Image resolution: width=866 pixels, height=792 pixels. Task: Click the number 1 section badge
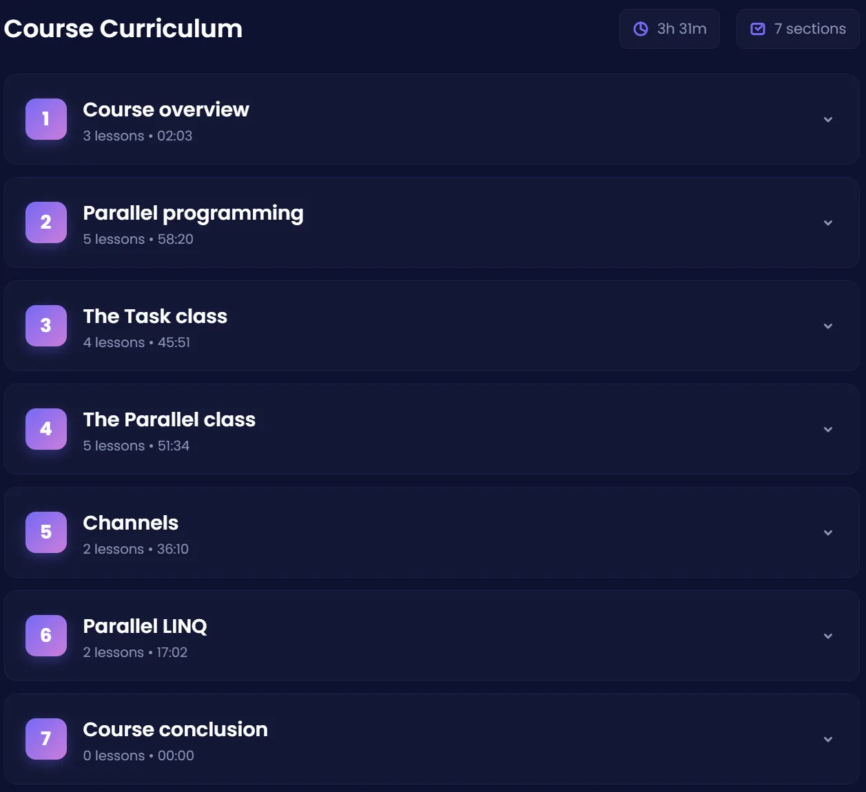pyautogui.click(x=46, y=119)
